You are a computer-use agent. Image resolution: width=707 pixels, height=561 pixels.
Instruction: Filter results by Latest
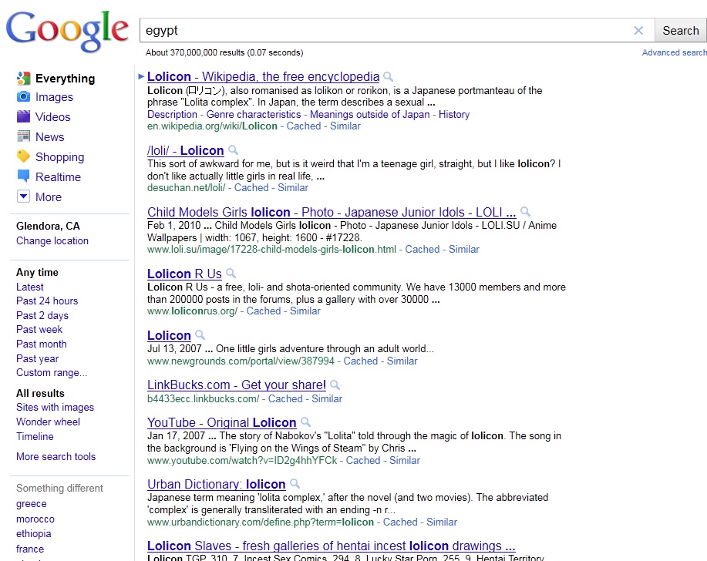30,287
